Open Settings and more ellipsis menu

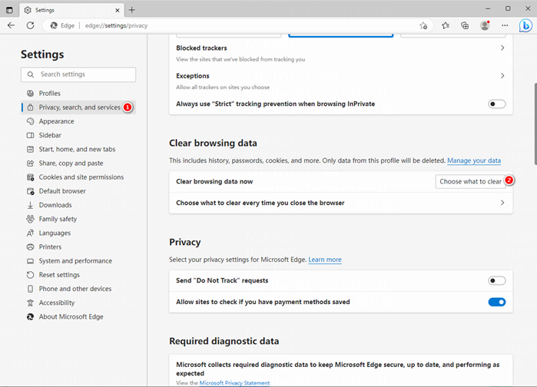(505, 25)
